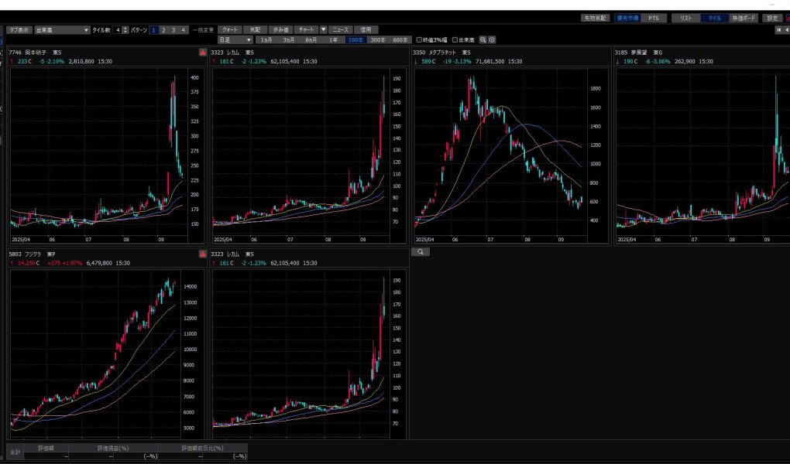Click the arrow button next to チャート
Viewport: 790px width, 464px height.
click(324, 29)
